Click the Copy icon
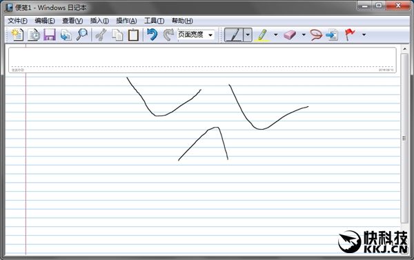Viewport: 414px width, 260px height. click(x=117, y=34)
